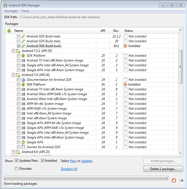Click the wrench icon for Build-tools 21.1.2
The width and height of the screenshot is (187, 189).
coord(23,36)
